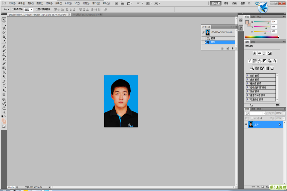This screenshot has height=191, width=287.
Task: Click the color spectrum ramp bar
Action: (x=262, y=37)
